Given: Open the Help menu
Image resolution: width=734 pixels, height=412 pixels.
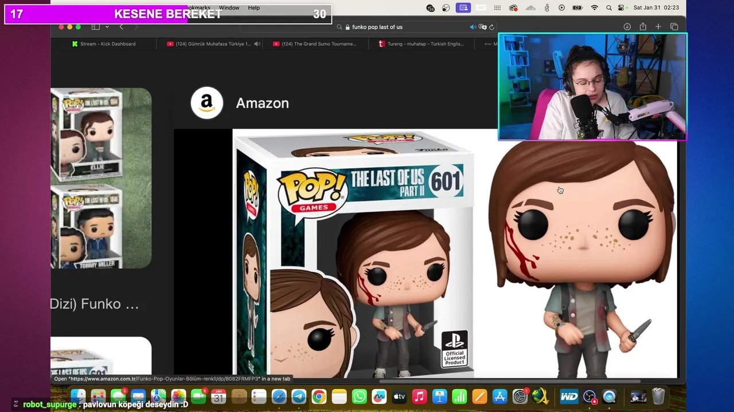Looking at the screenshot, I should coord(254,7).
